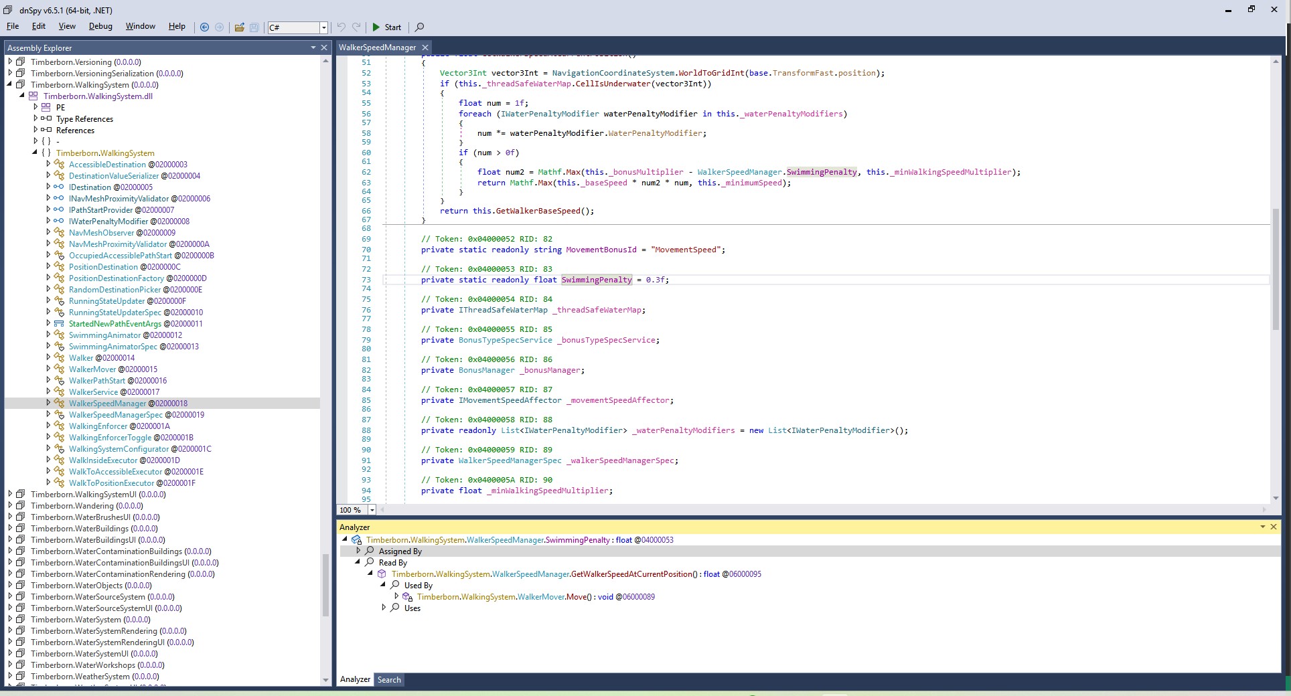Close the WalkerSpeedManager tab
The width and height of the screenshot is (1291, 696).
click(424, 48)
